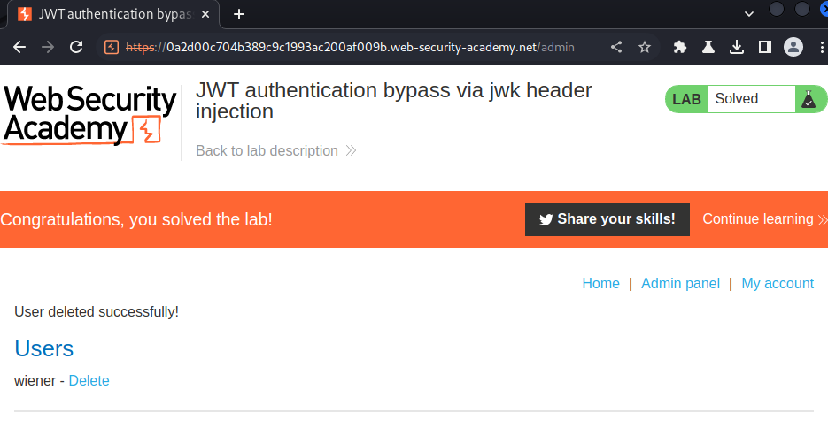Open a new tab with plus button

239,14
